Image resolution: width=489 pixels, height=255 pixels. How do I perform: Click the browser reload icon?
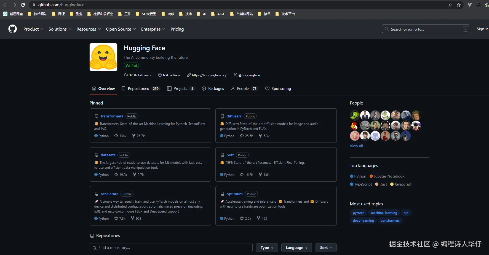tap(23, 5)
